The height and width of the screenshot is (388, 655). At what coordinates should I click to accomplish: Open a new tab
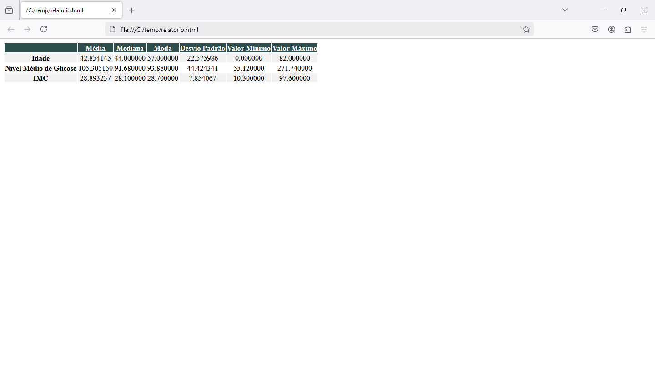pos(132,10)
